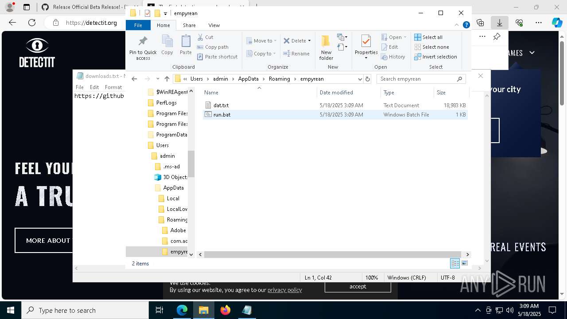Select the dat.txt file

coord(335,105)
